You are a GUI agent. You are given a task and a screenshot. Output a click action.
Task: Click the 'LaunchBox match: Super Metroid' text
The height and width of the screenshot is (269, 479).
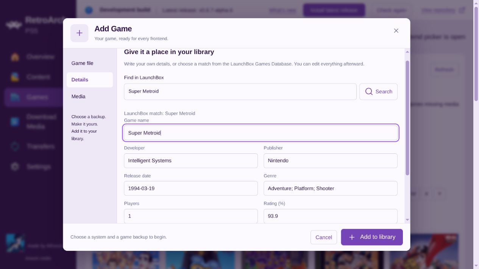point(159,113)
